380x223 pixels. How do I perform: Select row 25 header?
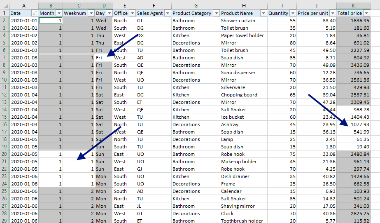5,191
